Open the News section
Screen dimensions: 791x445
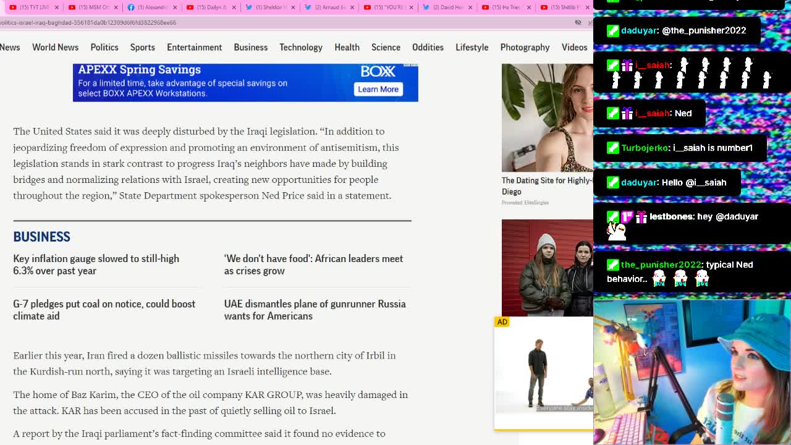point(10,47)
